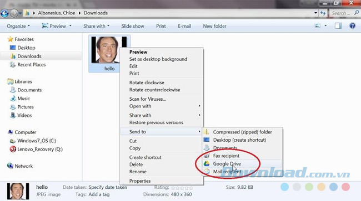Click the Fax recipient icon
361x201 pixels.
(x=207, y=156)
